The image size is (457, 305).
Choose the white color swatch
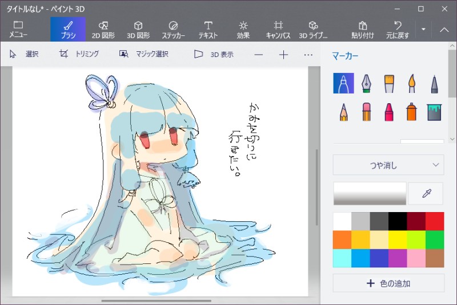point(342,221)
